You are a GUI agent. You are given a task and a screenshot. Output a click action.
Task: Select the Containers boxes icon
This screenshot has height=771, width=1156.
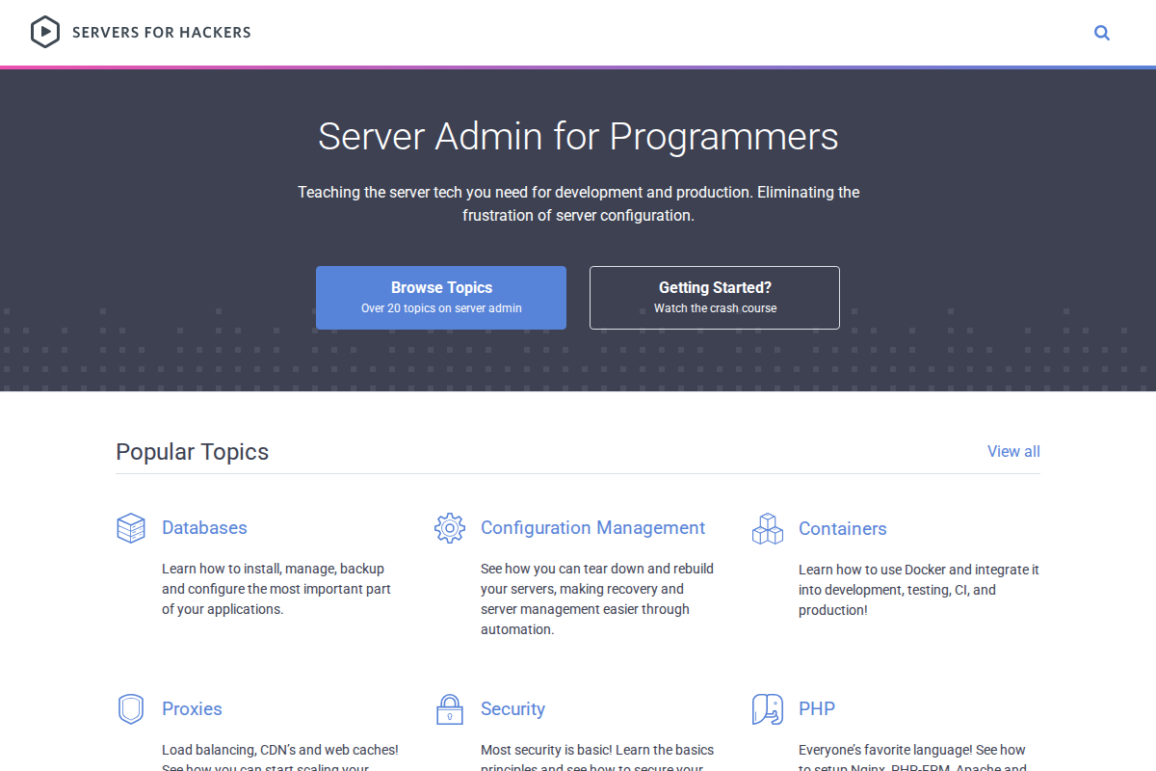(x=767, y=528)
